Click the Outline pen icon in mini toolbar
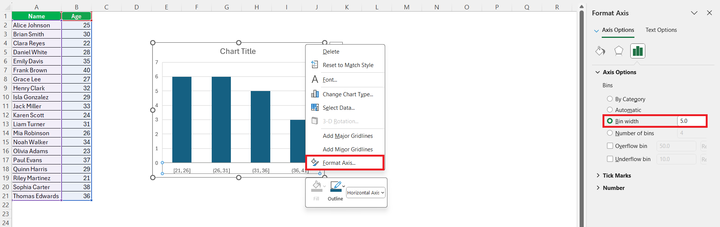The height and width of the screenshot is (227, 720). [x=335, y=186]
